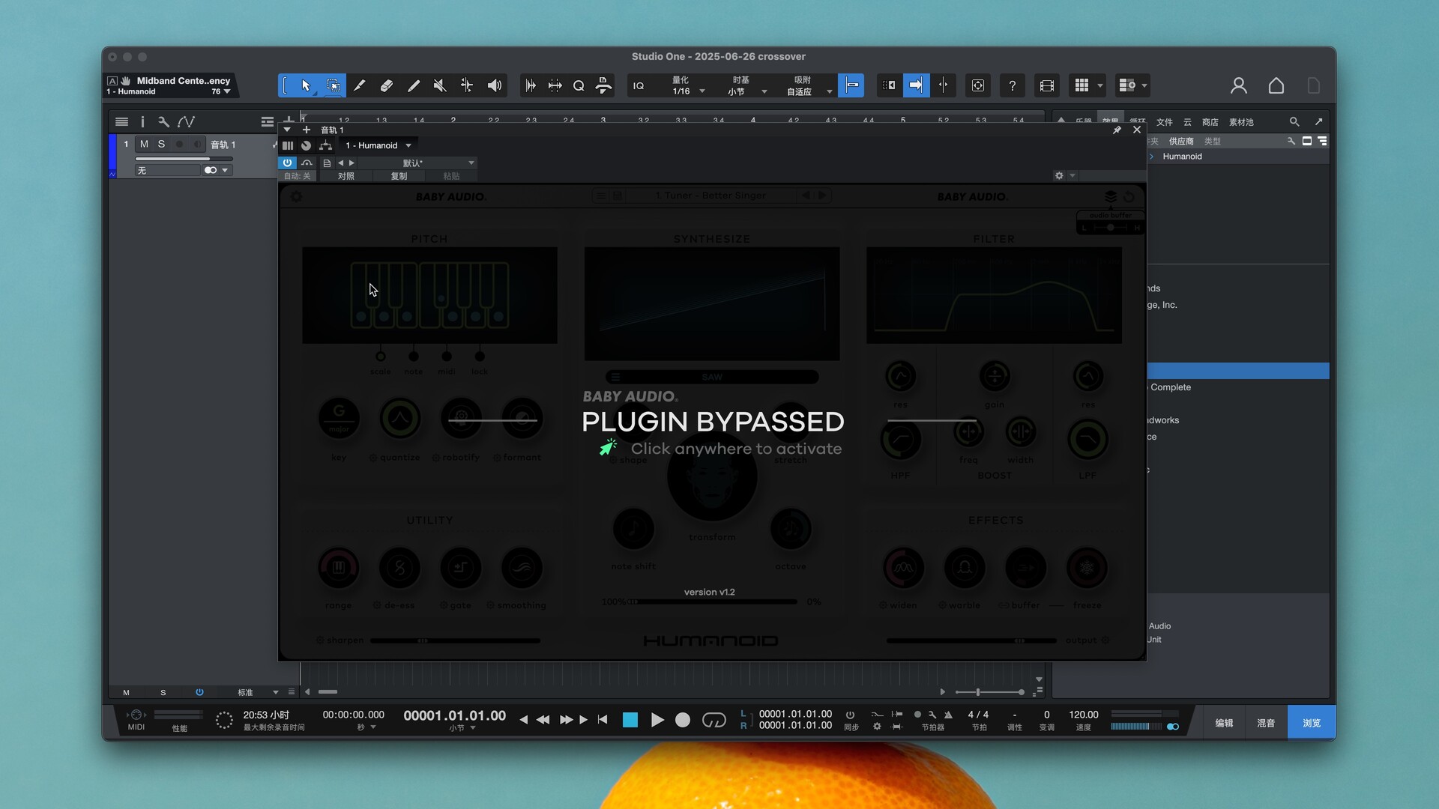
Task: Return to zero transport button
Action: click(x=603, y=720)
